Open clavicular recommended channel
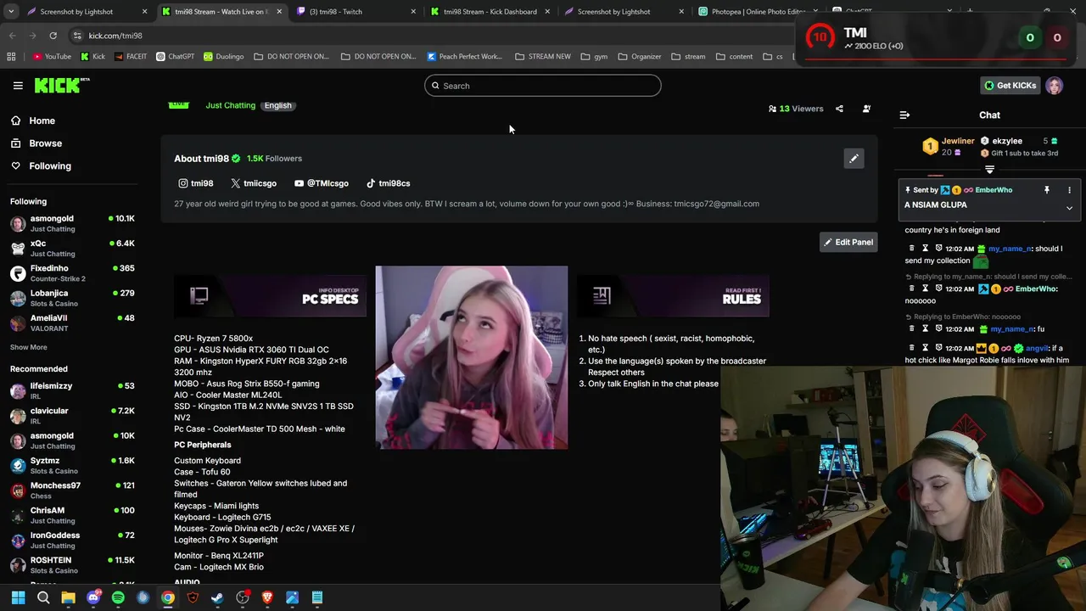This screenshot has width=1086, height=611. click(x=72, y=415)
